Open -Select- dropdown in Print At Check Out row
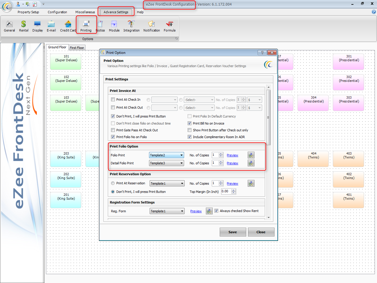This screenshot has width=377, height=283. coord(199,108)
